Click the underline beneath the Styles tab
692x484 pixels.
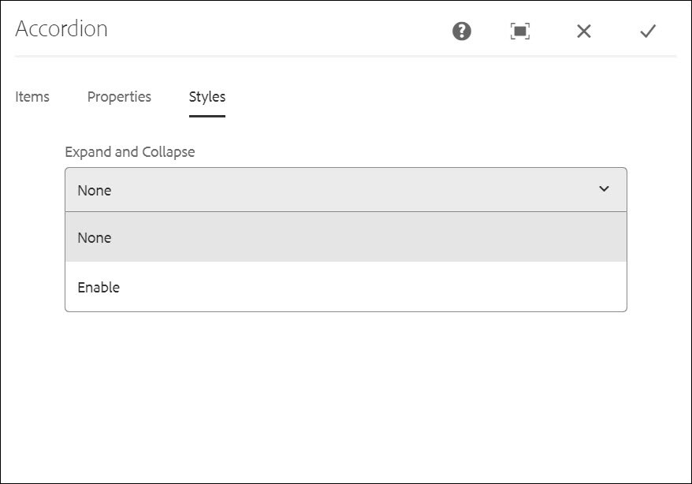(207, 116)
